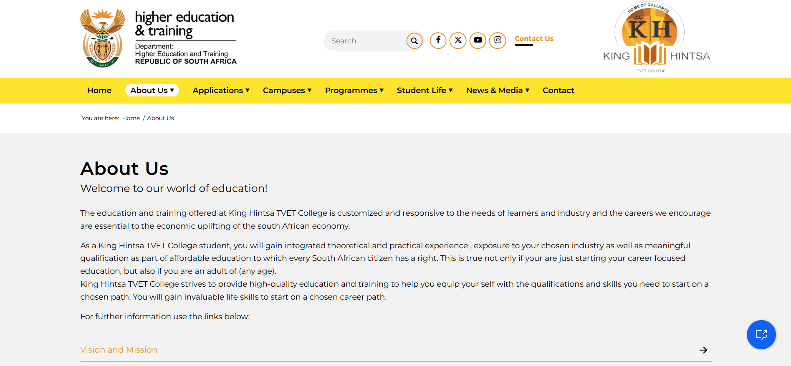Click the arrow beside Vision and Mission
The width and height of the screenshot is (791, 366).
pos(703,350)
